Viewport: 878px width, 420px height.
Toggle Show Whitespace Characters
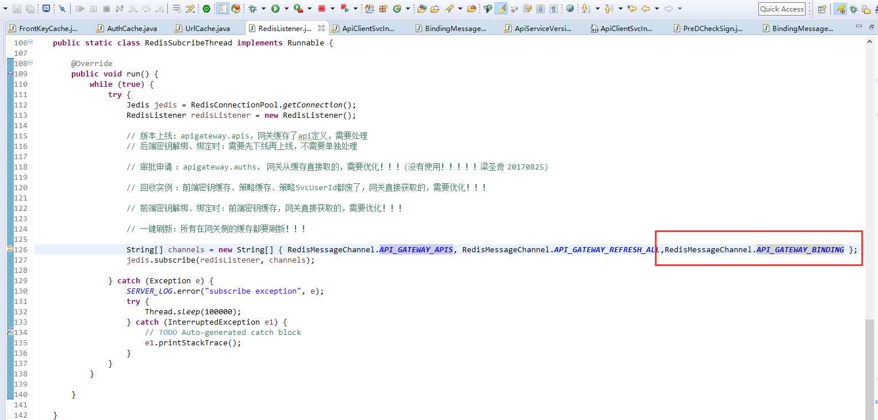(553, 9)
